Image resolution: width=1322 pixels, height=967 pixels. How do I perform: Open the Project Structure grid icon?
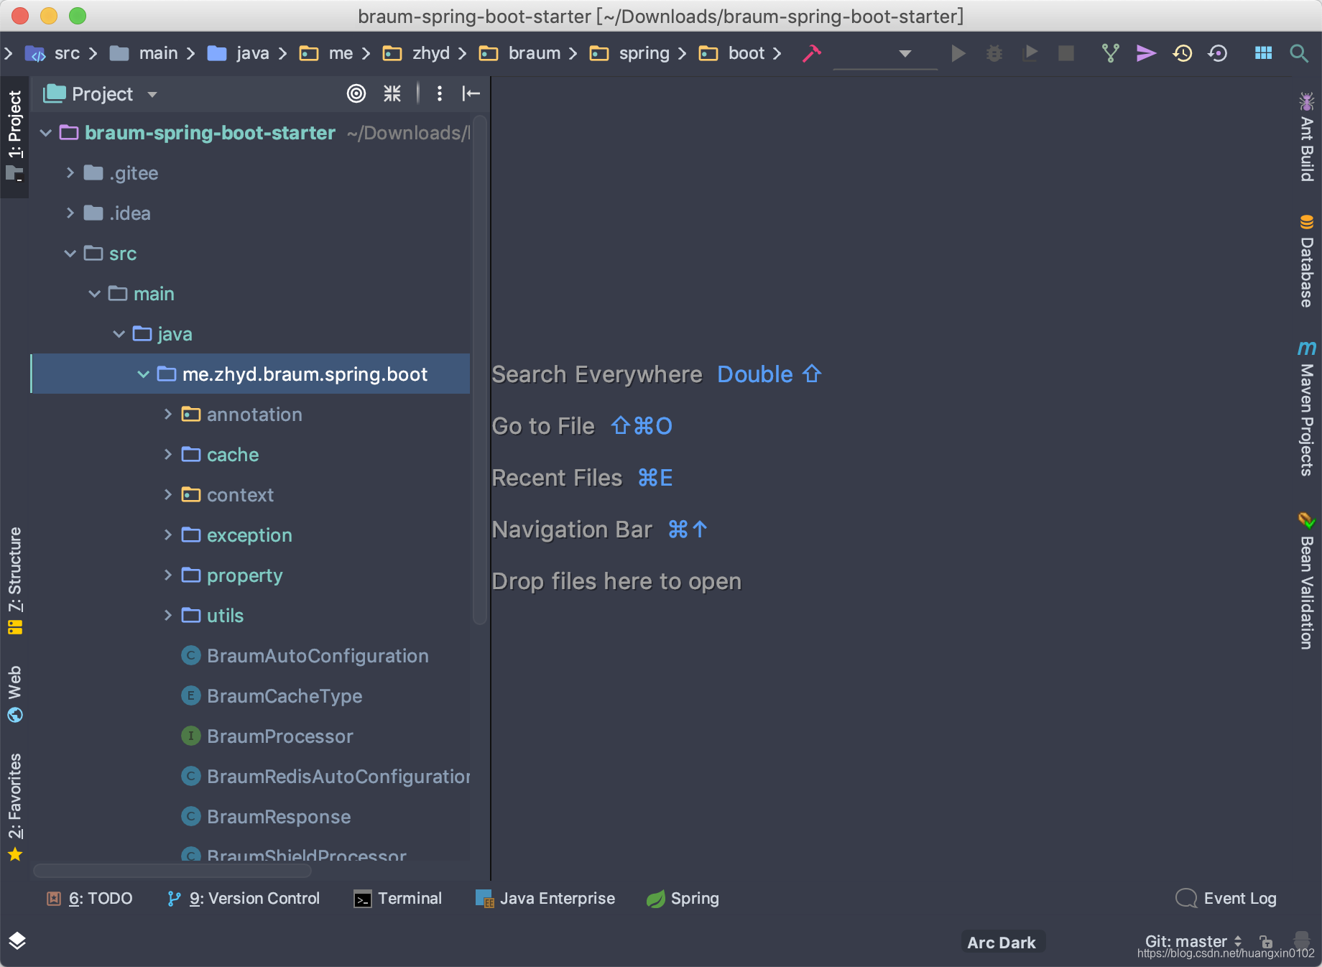tap(1263, 53)
